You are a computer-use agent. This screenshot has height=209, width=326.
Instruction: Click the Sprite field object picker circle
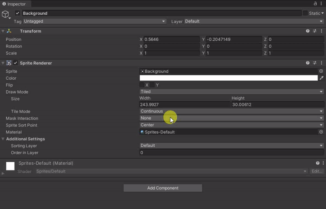(x=321, y=71)
